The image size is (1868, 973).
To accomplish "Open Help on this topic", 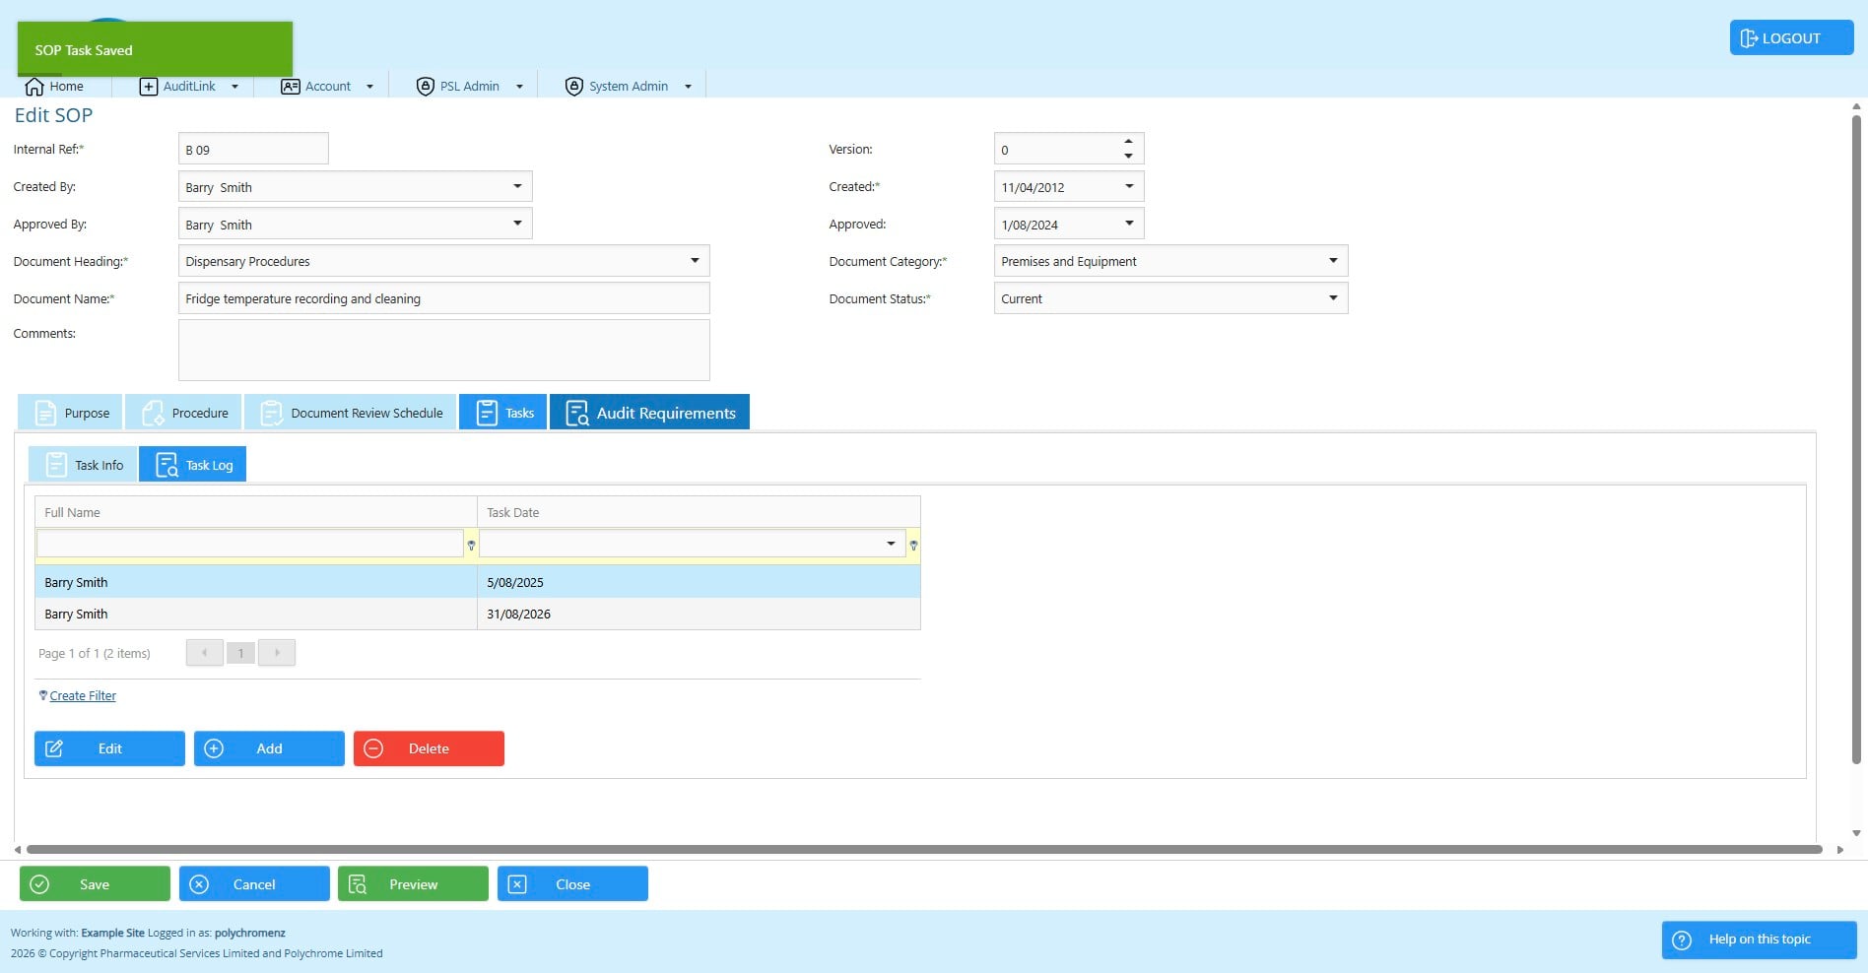I will tap(1759, 940).
